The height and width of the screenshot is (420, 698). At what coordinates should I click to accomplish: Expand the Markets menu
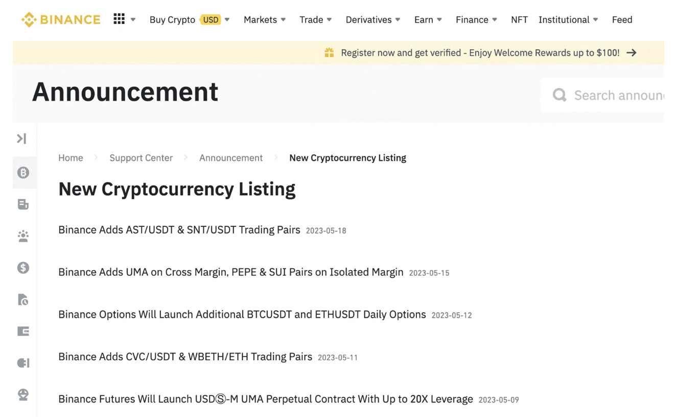(264, 20)
